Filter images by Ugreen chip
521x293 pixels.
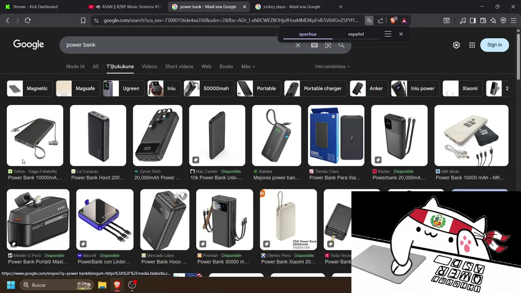[124, 88]
